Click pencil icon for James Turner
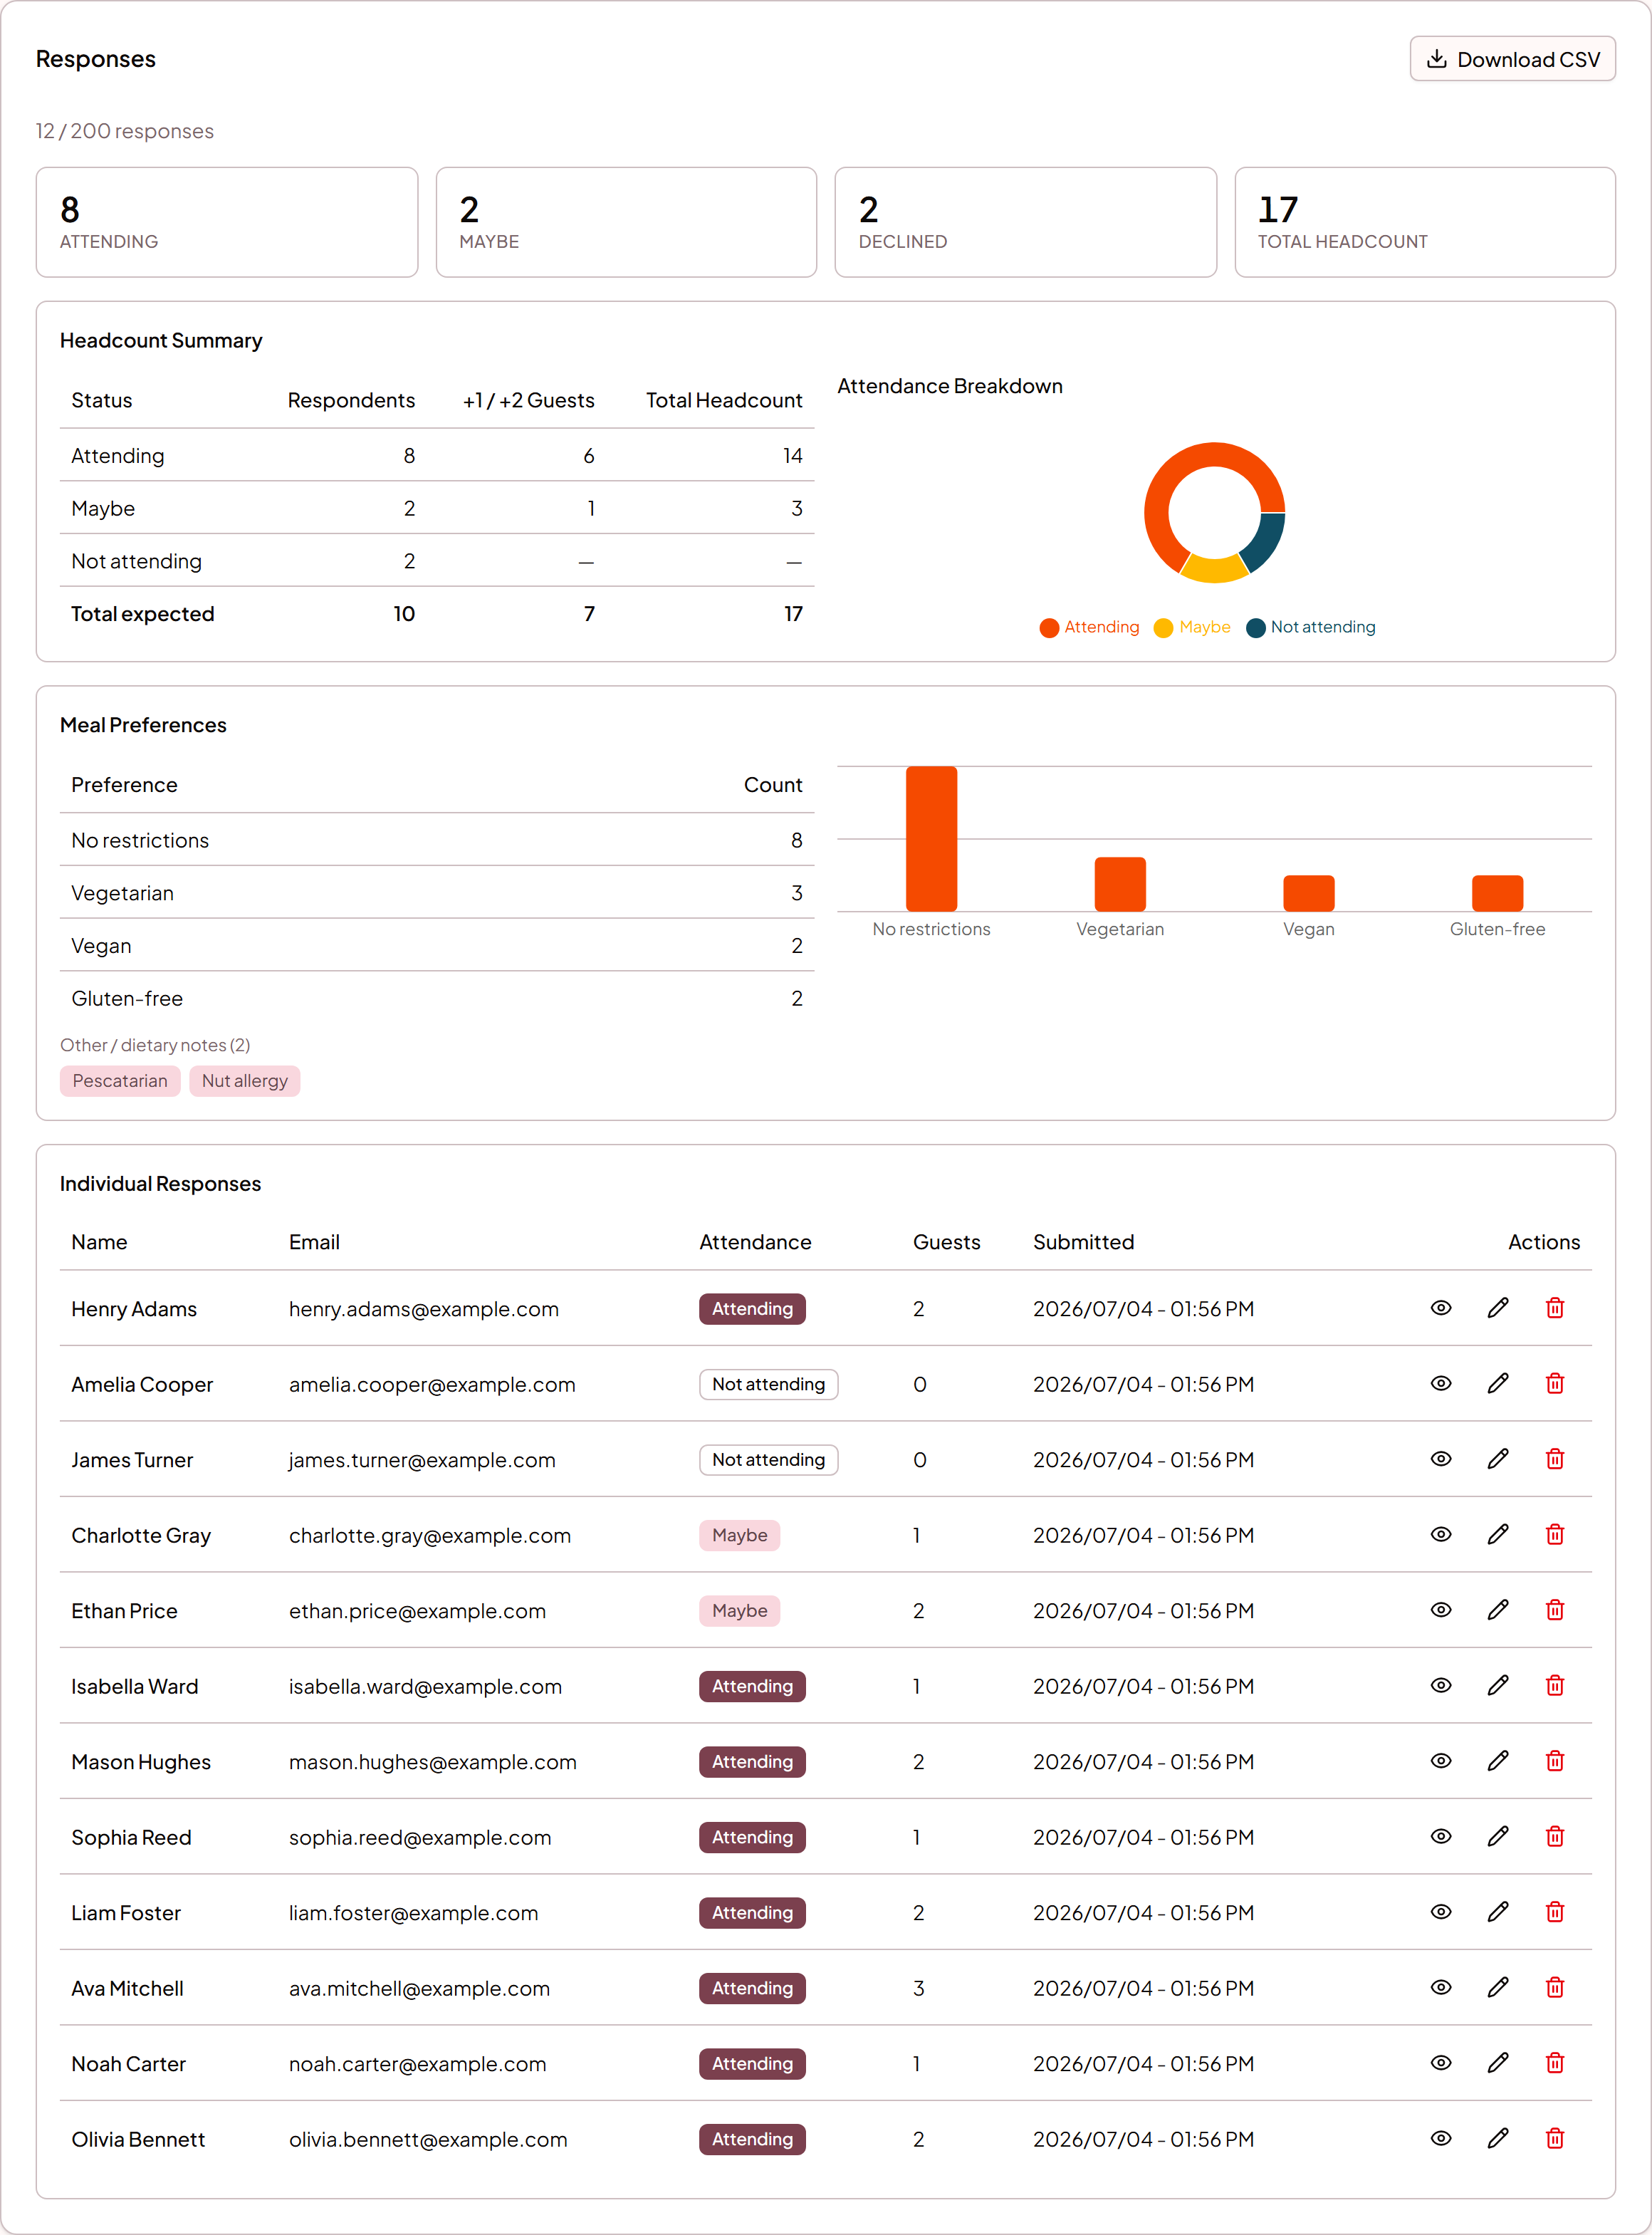 pyautogui.click(x=1497, y=1459)
